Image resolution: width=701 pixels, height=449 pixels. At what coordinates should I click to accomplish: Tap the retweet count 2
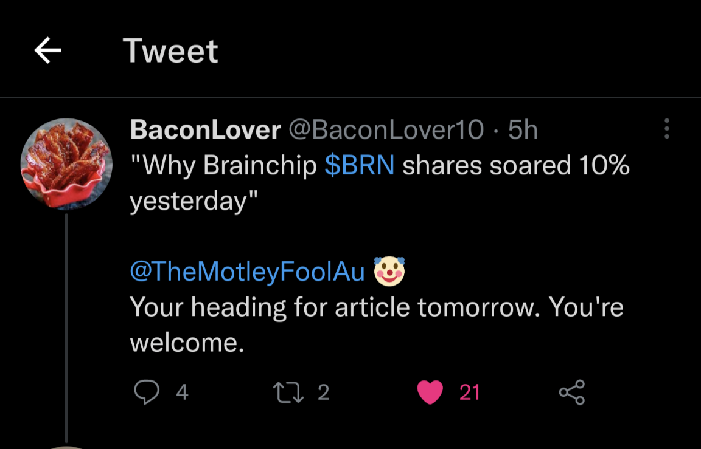click(x=324, y=392)
